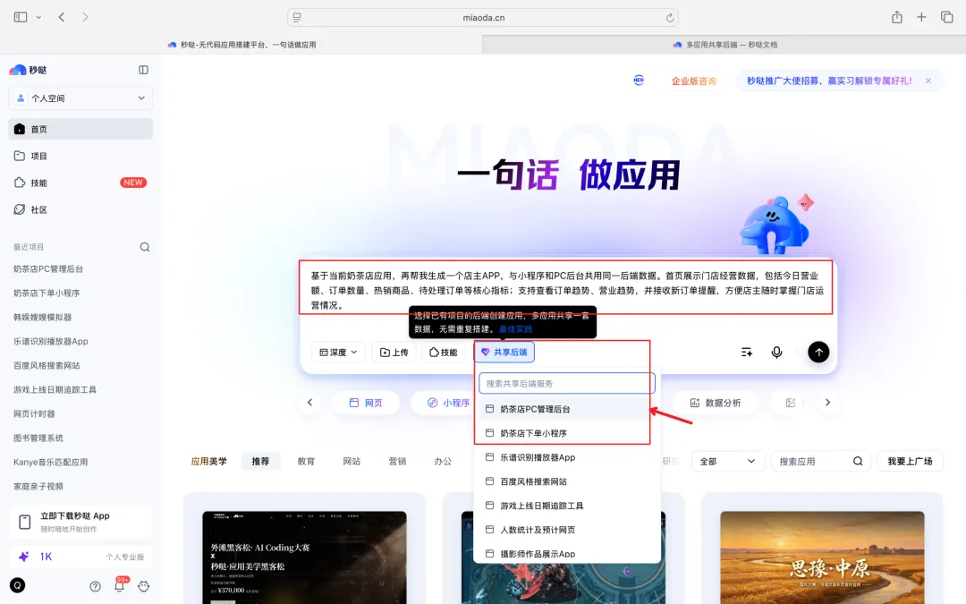Reload the miaoda.cn page
The height and width of the screenshot is (604, 966).
point(670,18)
